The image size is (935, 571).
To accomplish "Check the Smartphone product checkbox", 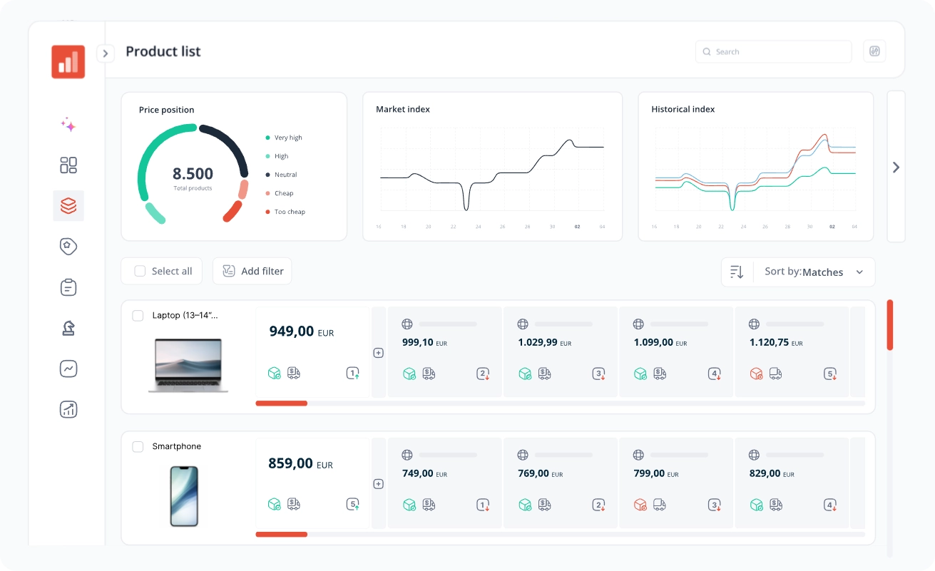I will point(138,447).
